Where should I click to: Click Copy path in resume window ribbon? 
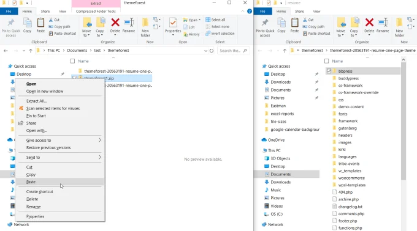pos(313,27)
